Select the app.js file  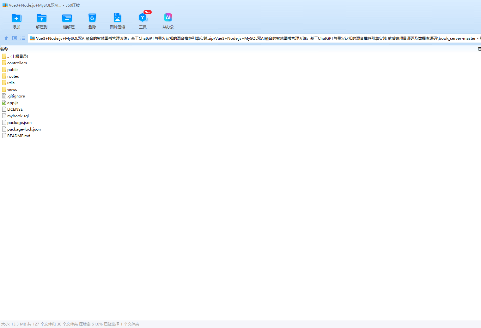pos(10,102)
